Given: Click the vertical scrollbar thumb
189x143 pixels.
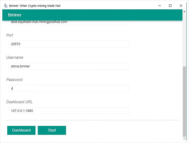Looking at the screenshot, I should pos(184,101).
